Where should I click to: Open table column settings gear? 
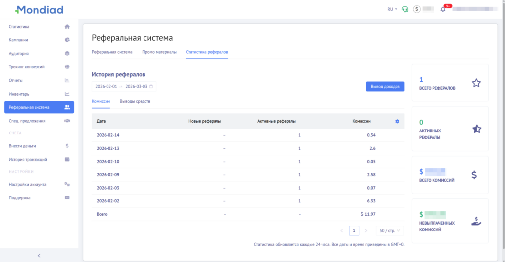click(x=397, y=121)
